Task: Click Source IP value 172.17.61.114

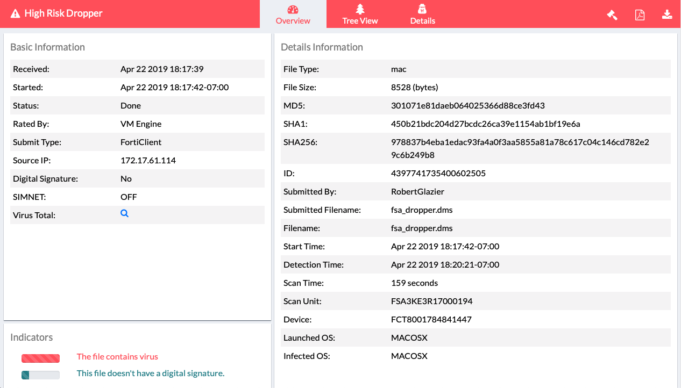Action: click(148, 160)
